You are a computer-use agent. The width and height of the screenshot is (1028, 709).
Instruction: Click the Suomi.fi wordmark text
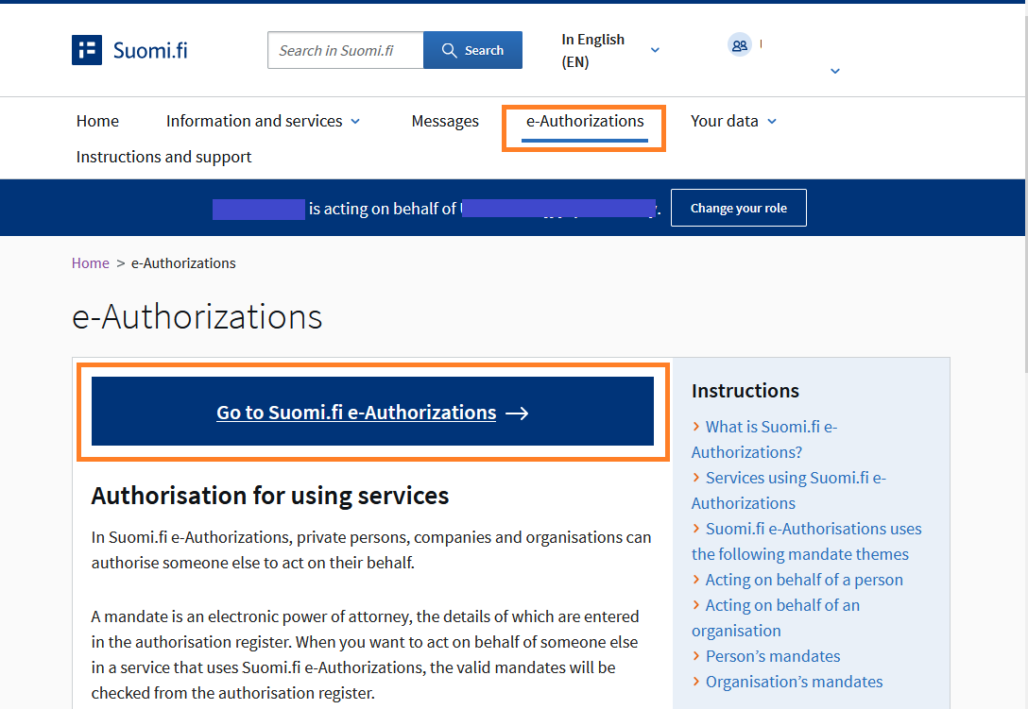pos(150,50)
